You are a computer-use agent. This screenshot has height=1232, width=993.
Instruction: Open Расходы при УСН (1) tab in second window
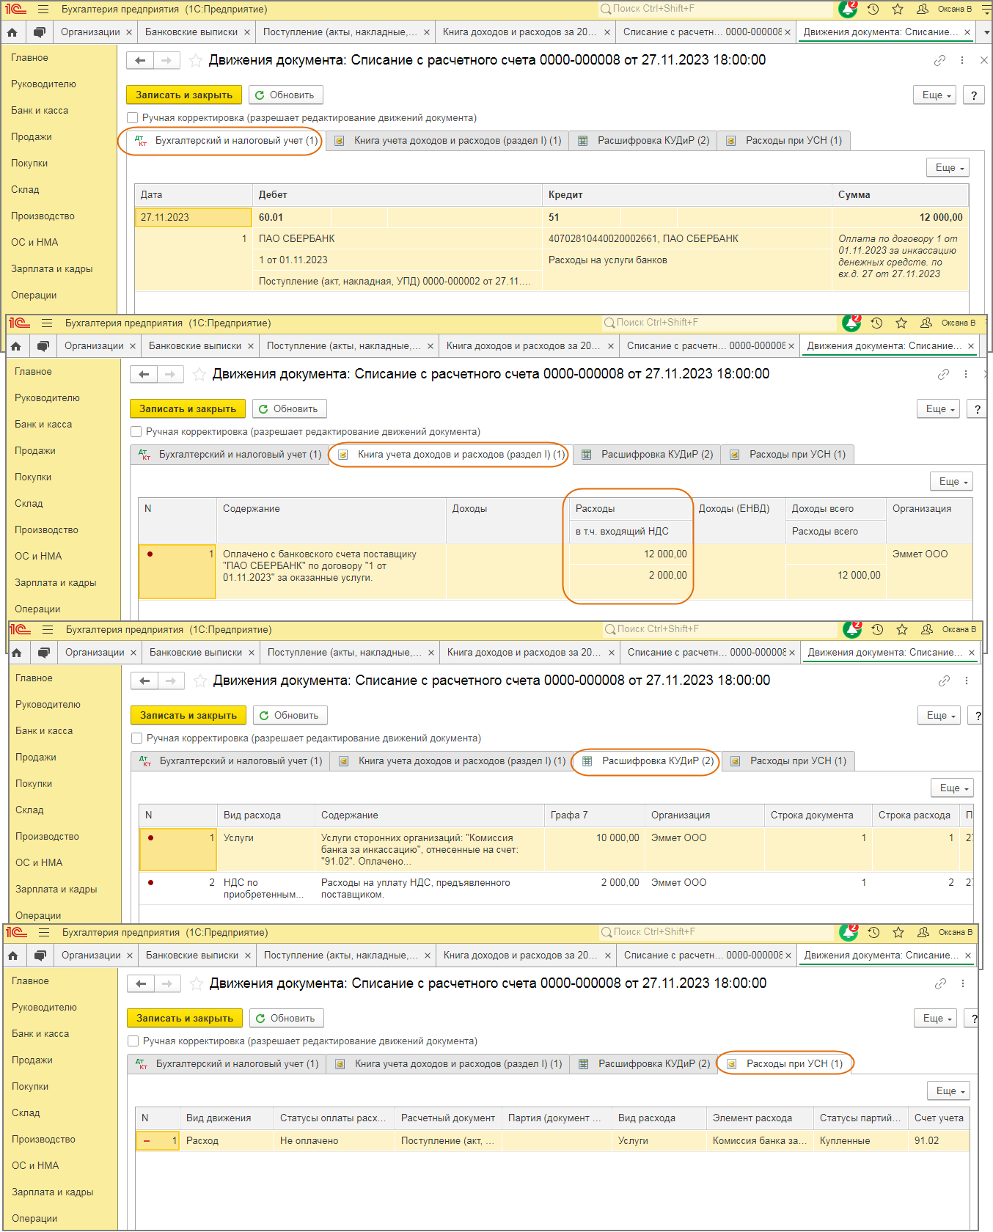coord(788,455)
